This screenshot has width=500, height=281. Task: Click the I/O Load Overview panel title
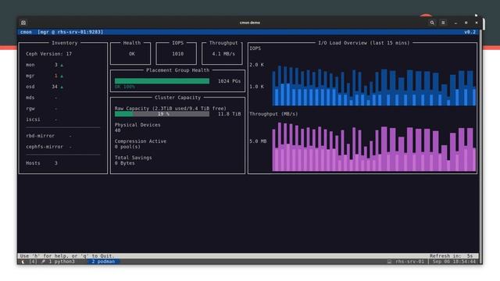(x=364, y=43)
